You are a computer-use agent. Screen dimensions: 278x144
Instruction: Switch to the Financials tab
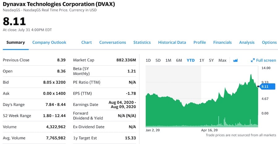(222, 42)
